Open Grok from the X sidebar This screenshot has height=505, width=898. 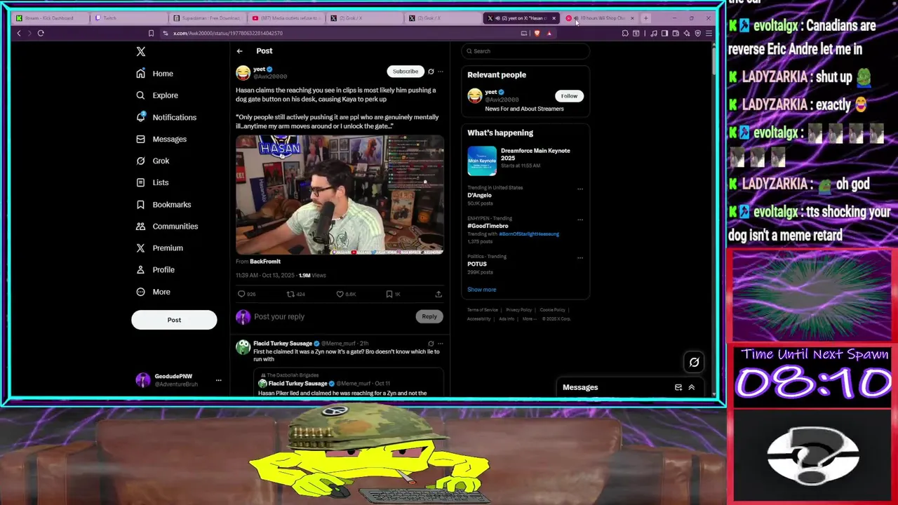(152, 161)
